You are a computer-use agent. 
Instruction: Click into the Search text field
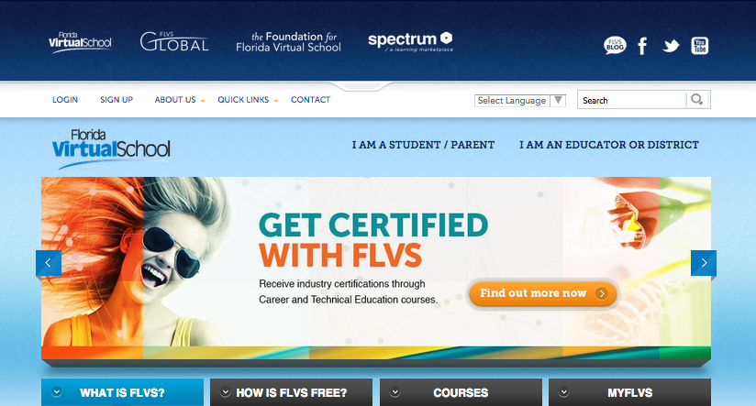[x=631, y=100]
